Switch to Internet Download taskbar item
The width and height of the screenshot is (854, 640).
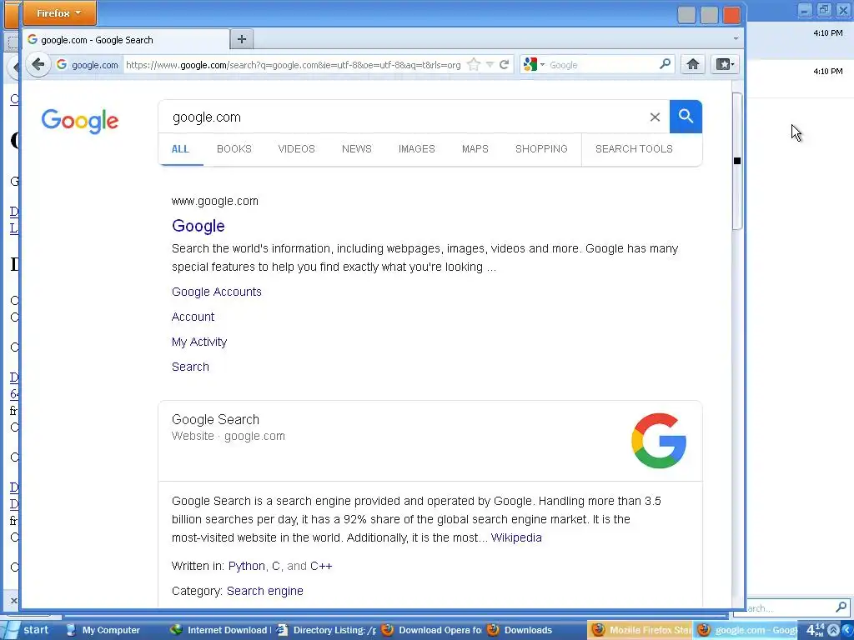click(x=220, y=630)
